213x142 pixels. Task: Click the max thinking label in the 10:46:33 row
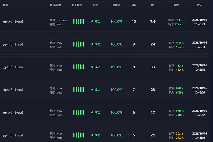tap(60, 43)
